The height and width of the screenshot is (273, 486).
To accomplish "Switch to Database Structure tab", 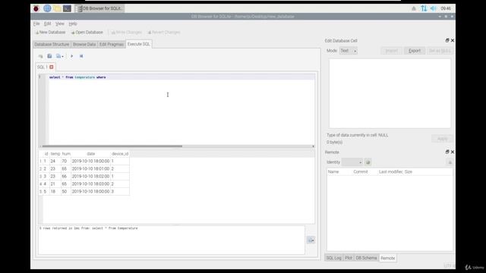I will pyautogui.click(x=52, y=44).
